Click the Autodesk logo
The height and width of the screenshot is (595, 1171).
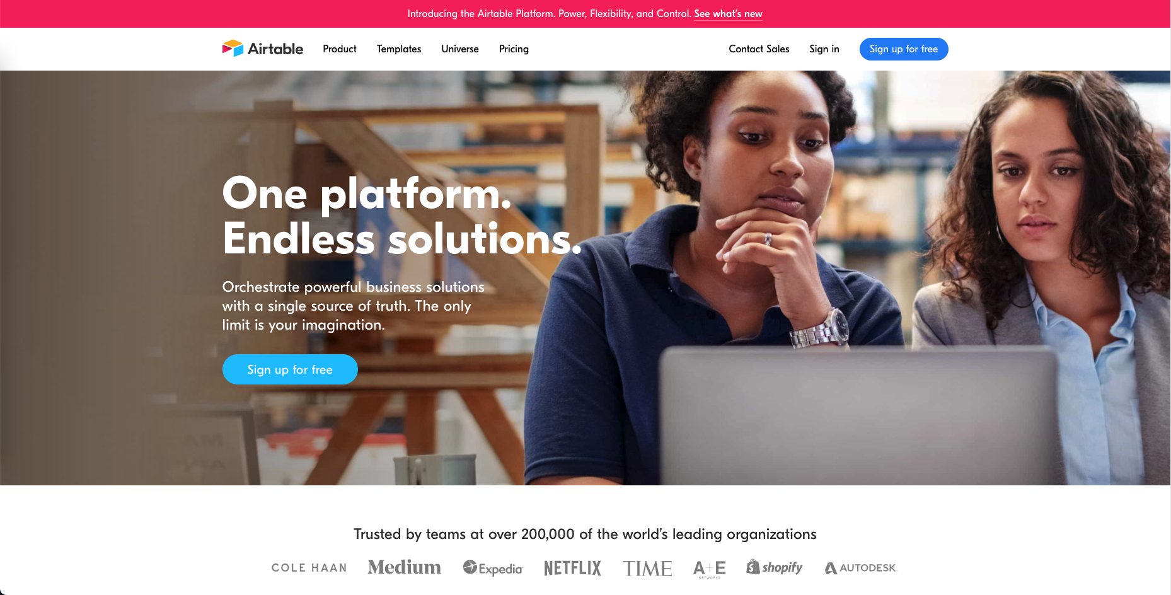(861, 568)
